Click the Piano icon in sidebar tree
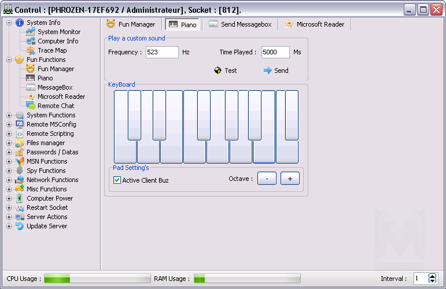This screenshot has width=446, height=289. click(31, 78)
